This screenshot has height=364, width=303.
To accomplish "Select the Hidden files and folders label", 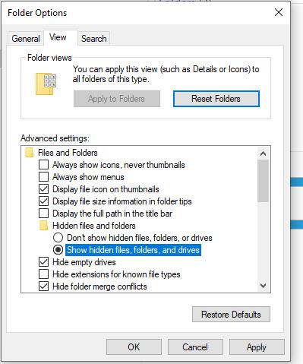I will click(94, 226).
